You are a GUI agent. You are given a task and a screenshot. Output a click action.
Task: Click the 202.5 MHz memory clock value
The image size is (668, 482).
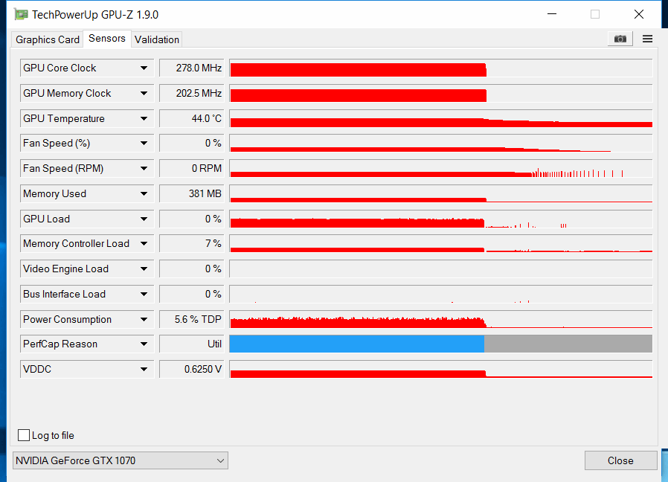192,93
